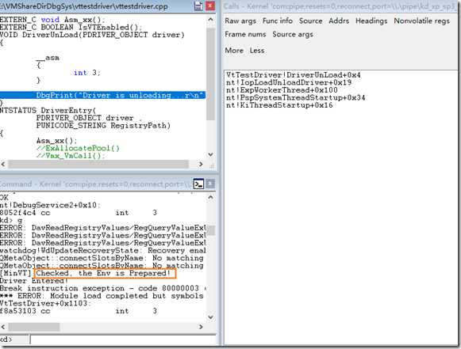461x349 pixels.
Task: Click 'watchdog!WdUpdateRecoveryState' output line
Action: [102, 250]
